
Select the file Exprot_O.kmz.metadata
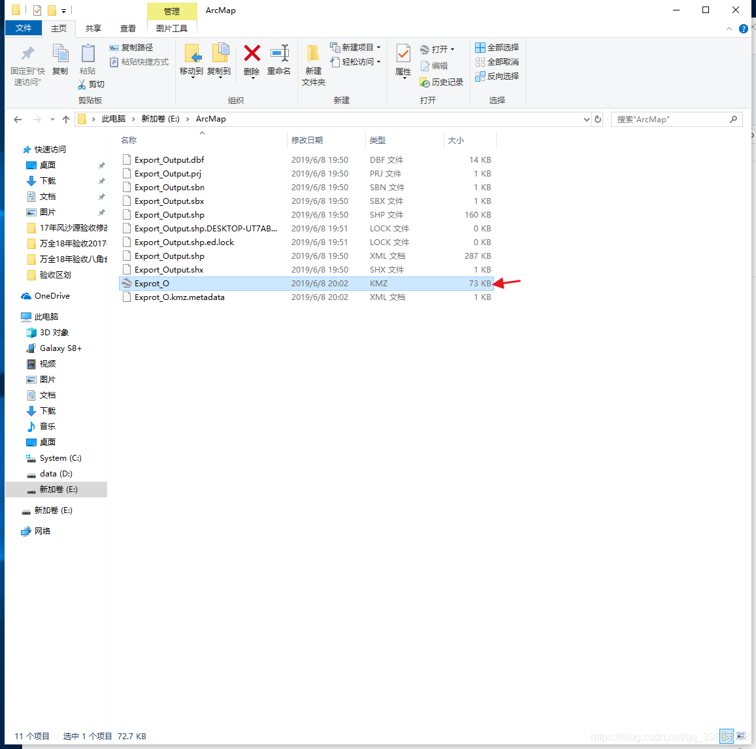coord(306,297)
